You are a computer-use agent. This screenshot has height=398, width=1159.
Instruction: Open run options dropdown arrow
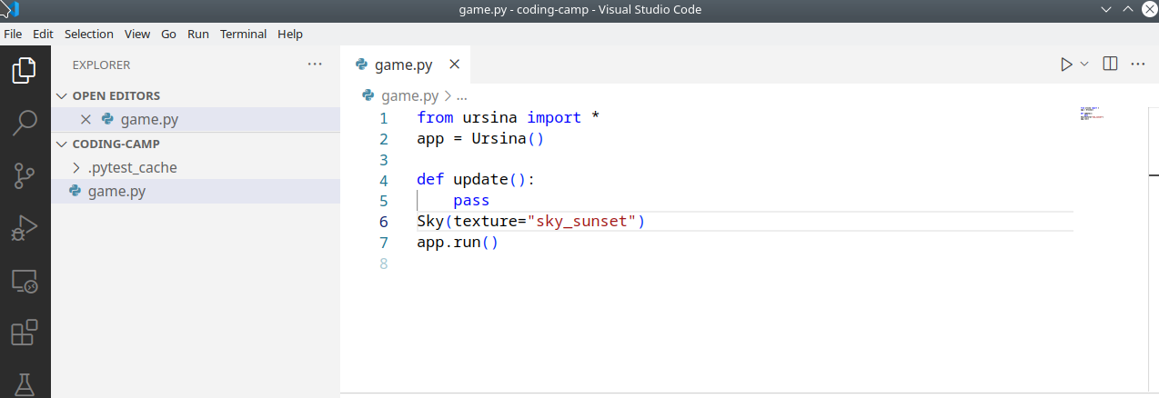point(1084,65)
